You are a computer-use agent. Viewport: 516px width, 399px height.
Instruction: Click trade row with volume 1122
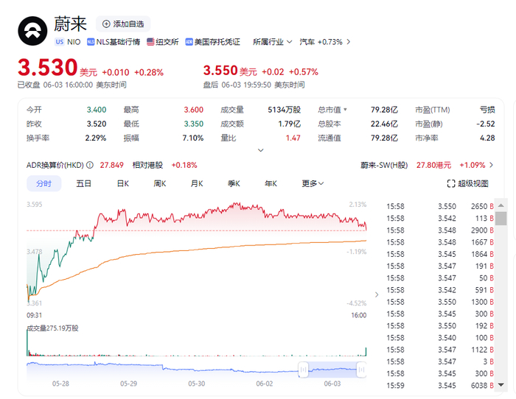click(x=440, y=350)
